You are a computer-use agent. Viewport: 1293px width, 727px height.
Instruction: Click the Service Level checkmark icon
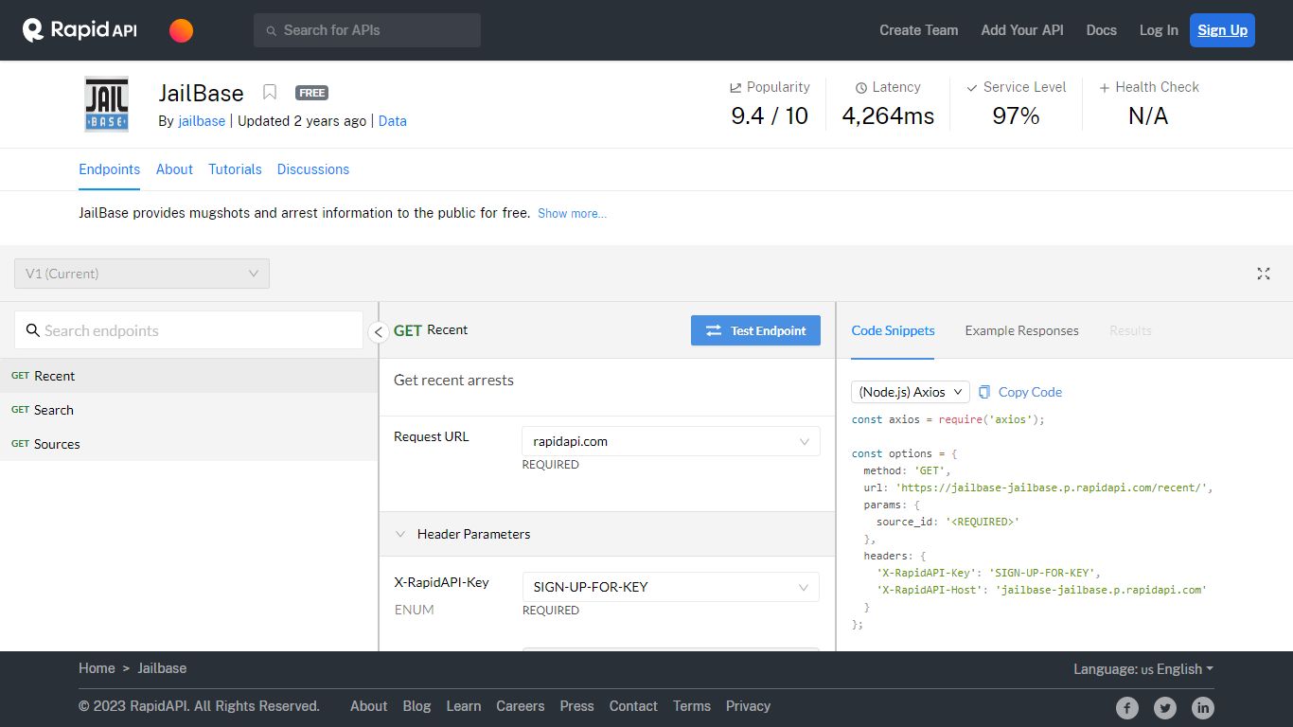[971, 87]
